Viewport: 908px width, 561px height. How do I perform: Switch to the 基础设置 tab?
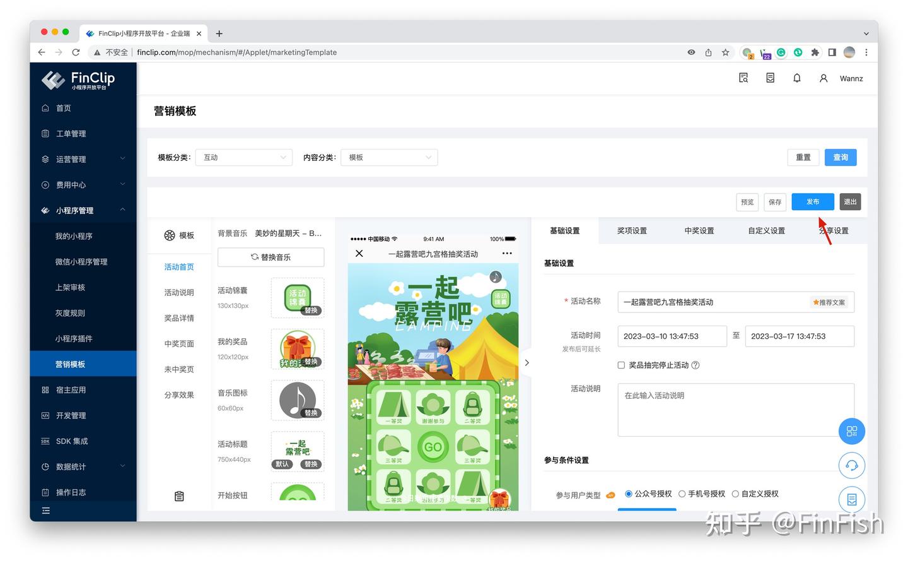pyautogui.click(x=564, y=231)
